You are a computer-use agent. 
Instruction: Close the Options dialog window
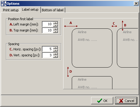[136, 4]
